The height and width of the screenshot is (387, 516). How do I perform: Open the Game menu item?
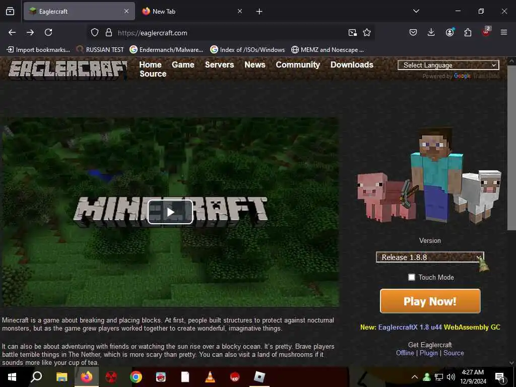[183, 64]
